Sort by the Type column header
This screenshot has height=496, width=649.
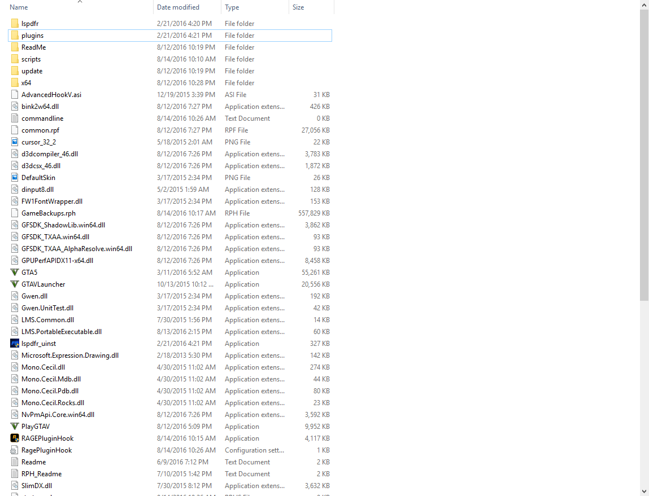tap(232, 7)
